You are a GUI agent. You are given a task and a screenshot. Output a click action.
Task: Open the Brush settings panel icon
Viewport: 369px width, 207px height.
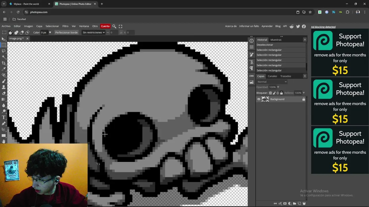(x=252, y=55)
